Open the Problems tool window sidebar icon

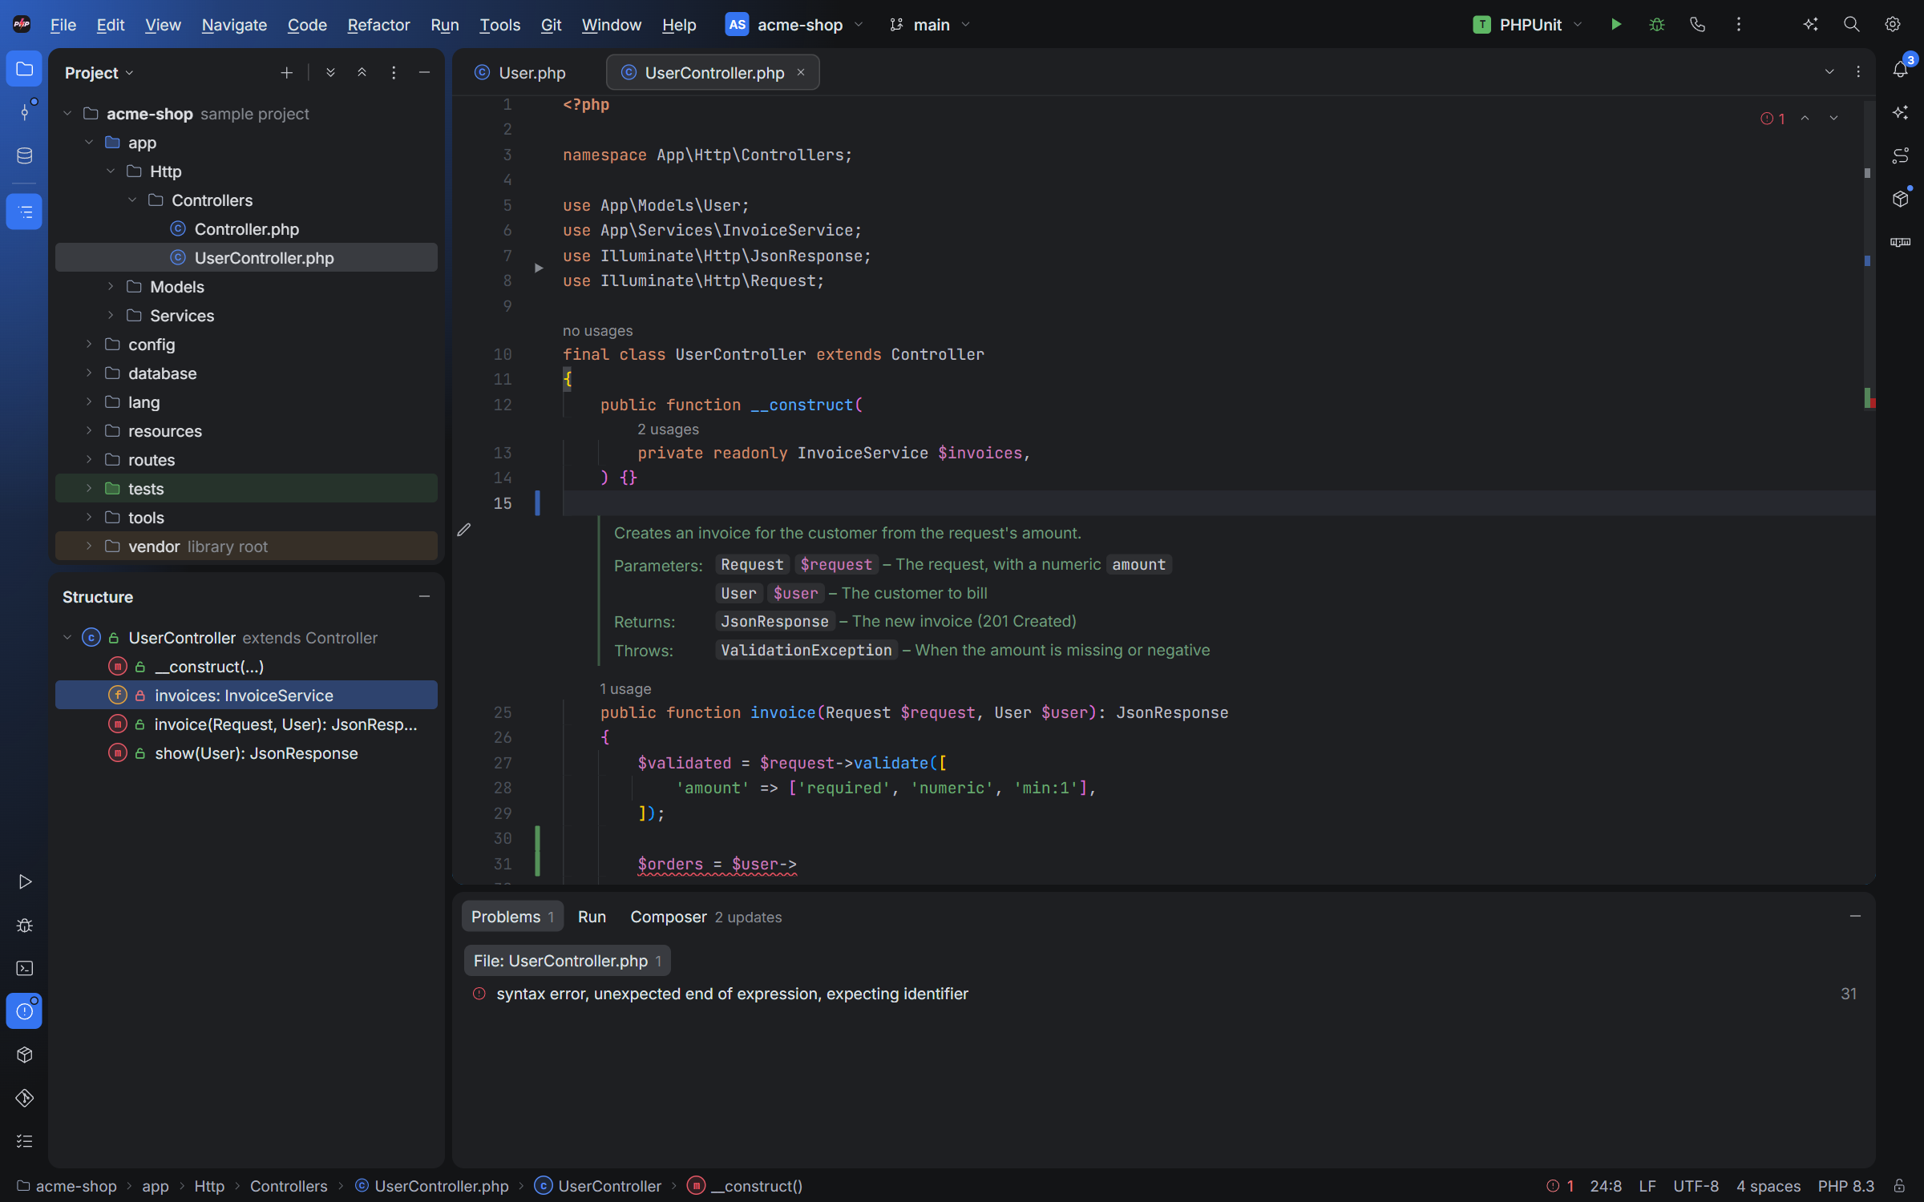pos(24,1011)
